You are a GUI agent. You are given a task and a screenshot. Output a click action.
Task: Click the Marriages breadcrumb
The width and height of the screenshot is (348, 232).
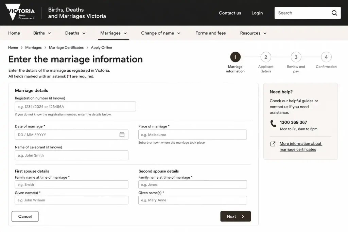(x=33, y=48)
